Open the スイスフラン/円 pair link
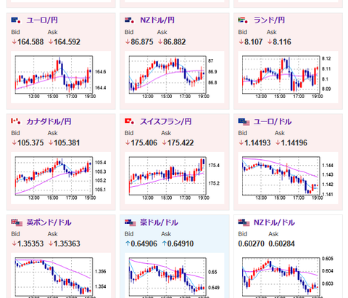The image size is (348, 298). coord(166,121)
